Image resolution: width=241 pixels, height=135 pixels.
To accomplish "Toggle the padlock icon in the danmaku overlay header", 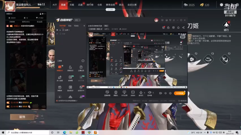I will click(40, 14).
